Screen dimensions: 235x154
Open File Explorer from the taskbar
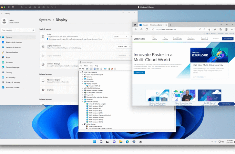(x=121, y=142)
